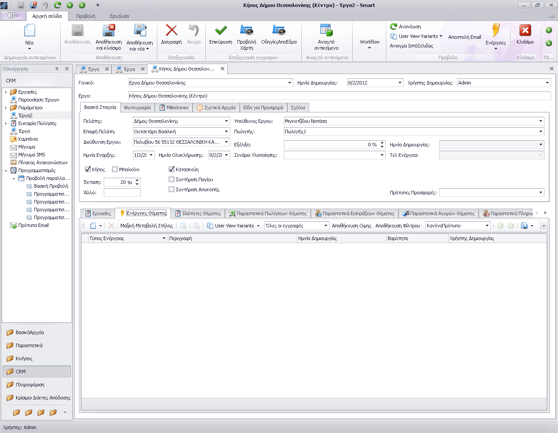The height and width of the screenshot is (433, 558).
Task: Expand the Εργασίες tree node
Action: pos(6,92)
